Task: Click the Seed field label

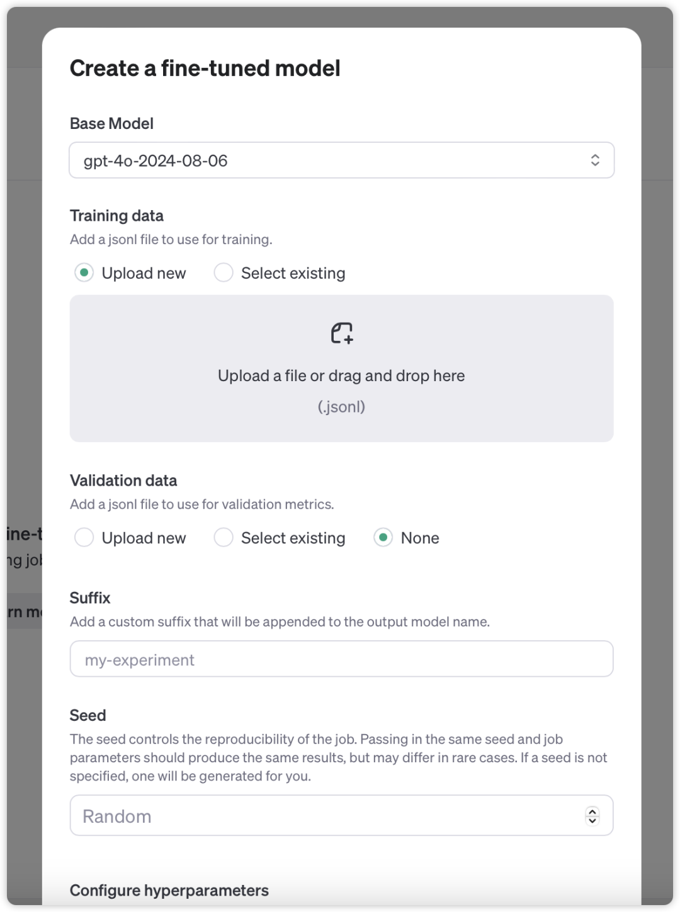Action: click(x=88, y=715)
